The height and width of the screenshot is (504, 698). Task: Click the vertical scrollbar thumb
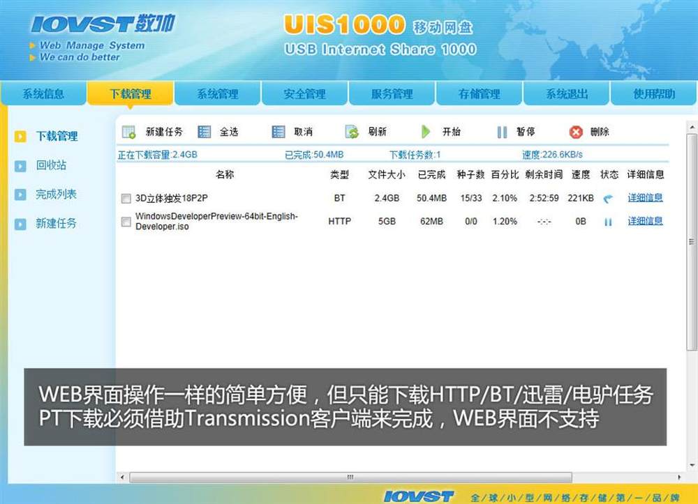[x=692, y=242]
